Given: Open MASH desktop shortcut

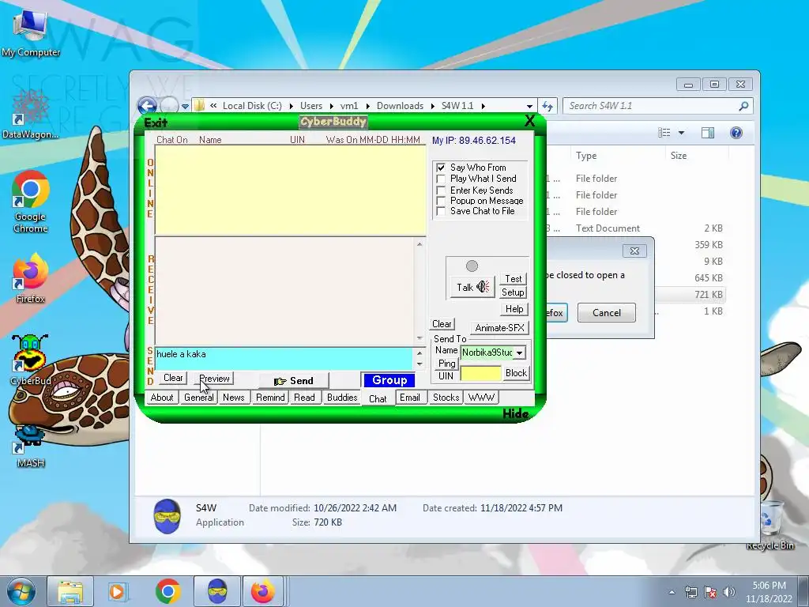Looking at the screenshot, I should pyautogui.click(x=31, y=446).
